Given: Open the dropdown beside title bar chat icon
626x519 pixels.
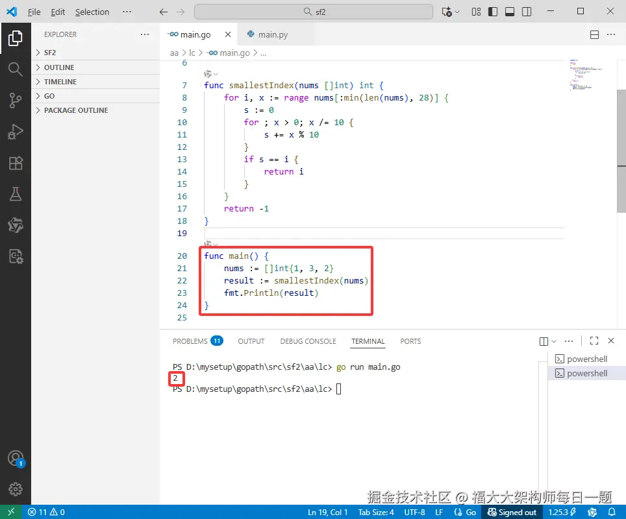Looking at the screenshot, I should pyautogui.click(x=458, y=12).
